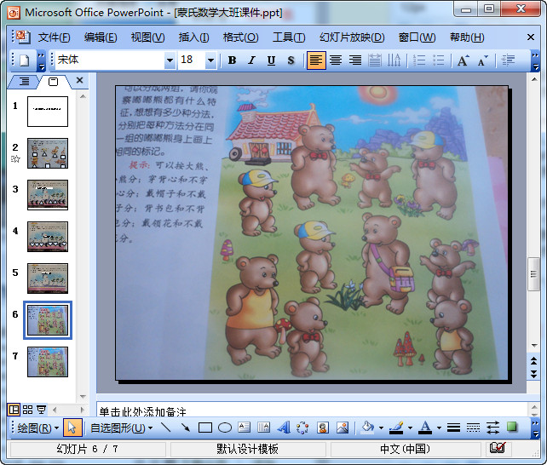Screen dimensions: 547x465
Task: Switch to Normal view
Action: click(x=14, y=410)
